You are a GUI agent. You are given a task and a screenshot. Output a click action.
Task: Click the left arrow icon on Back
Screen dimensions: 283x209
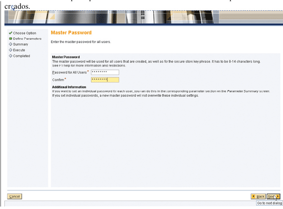(254, 196)
